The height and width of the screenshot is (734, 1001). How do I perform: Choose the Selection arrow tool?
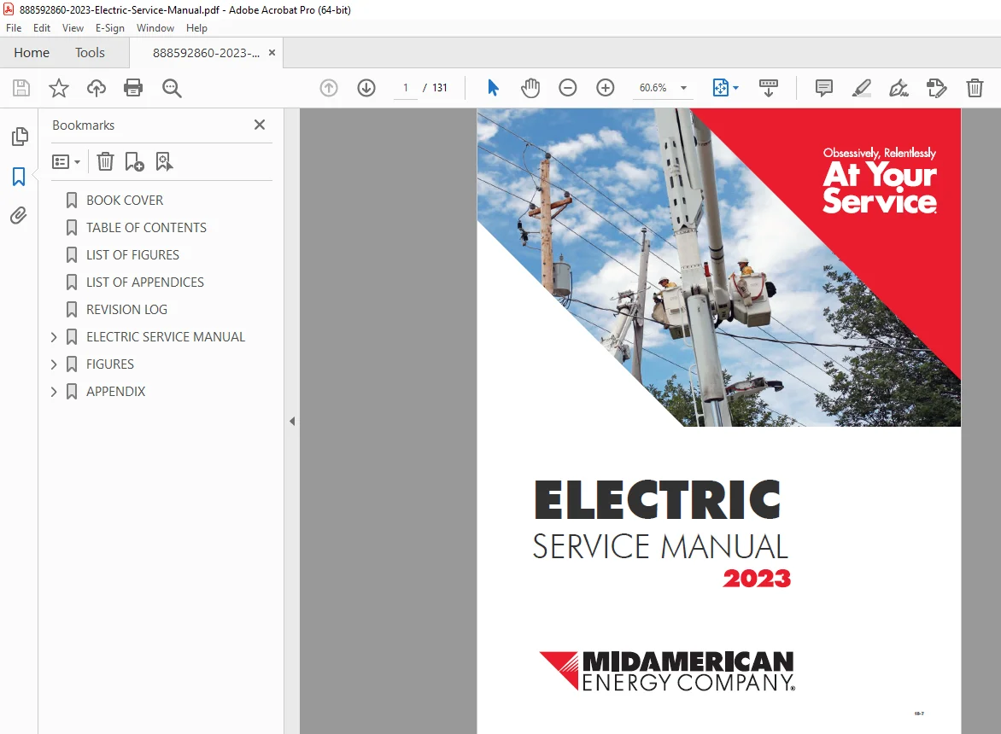point(493,88)
